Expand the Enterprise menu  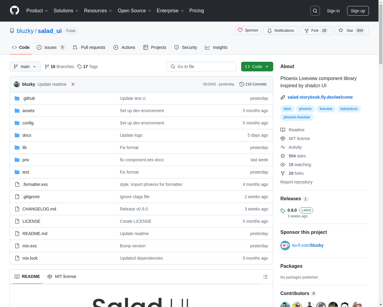[170, 11]
